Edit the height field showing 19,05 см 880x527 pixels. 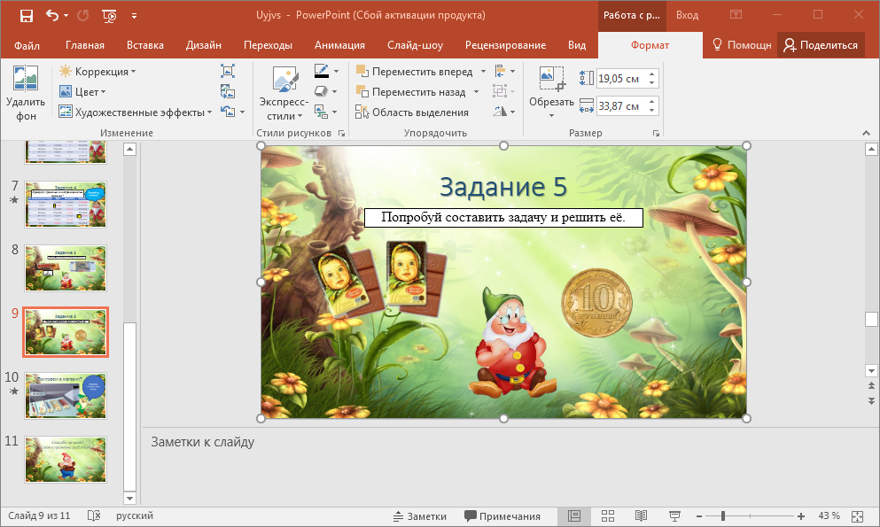[621, 79]
